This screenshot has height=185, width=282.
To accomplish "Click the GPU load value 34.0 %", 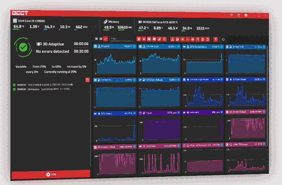I will (187, 28).
